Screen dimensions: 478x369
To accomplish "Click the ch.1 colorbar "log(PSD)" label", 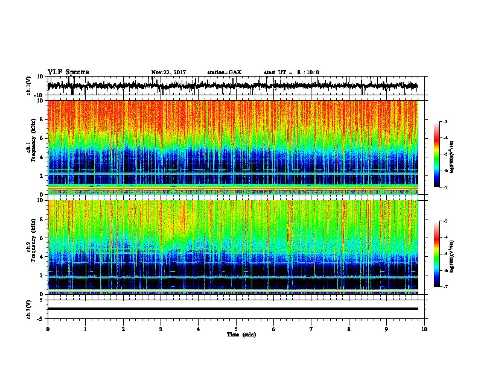I will [x=451, y=157].
